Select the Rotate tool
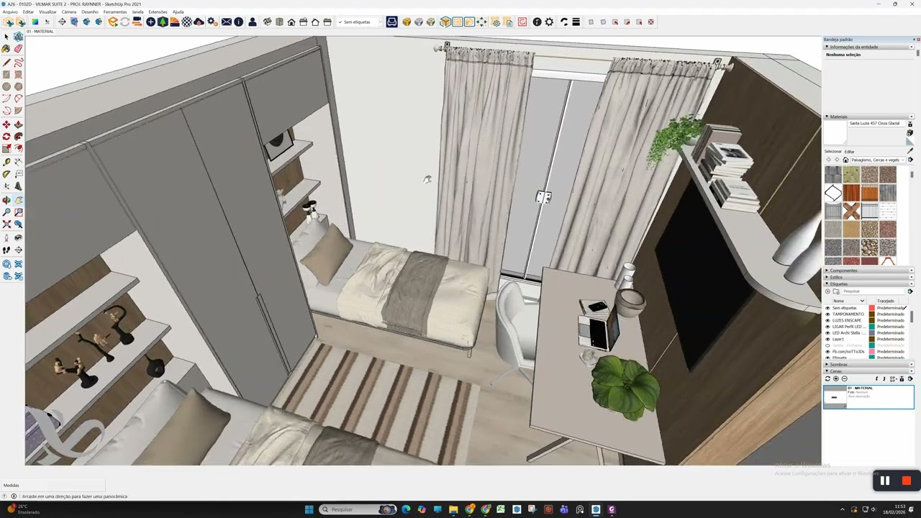Viewport: 921px width, 518px height. point(6,137)
